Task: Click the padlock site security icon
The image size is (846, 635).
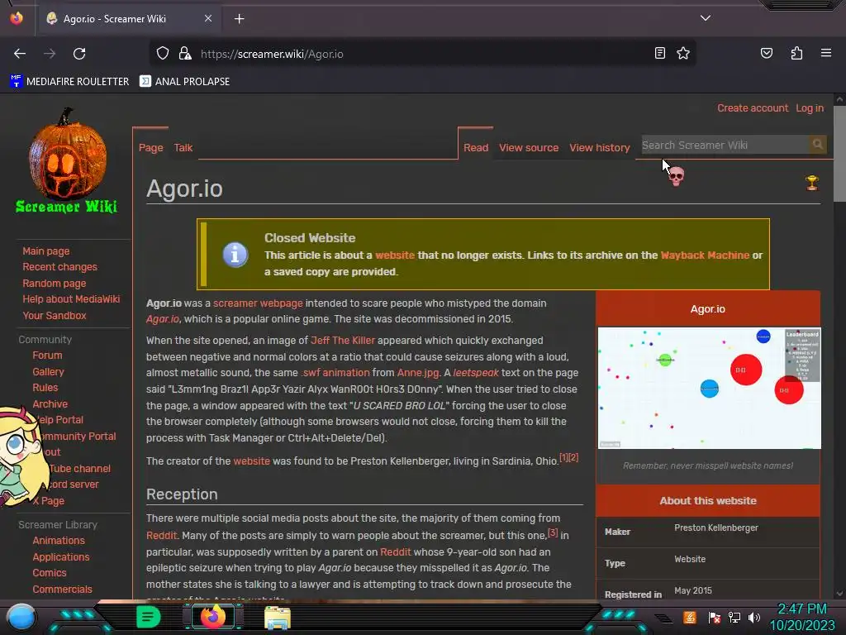Action: tap(185, 54)
